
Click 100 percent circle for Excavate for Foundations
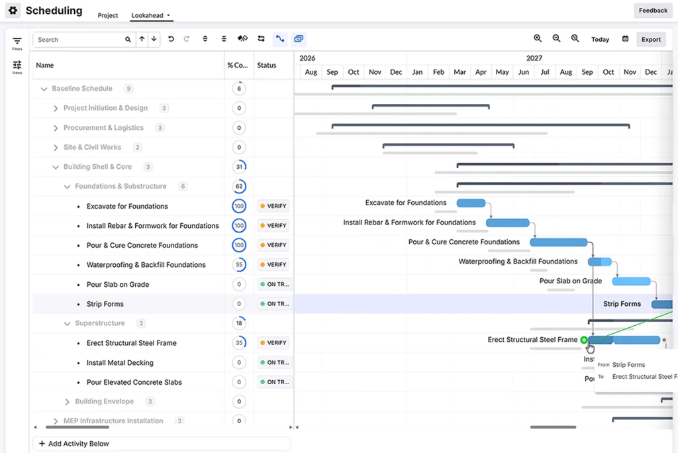[239, 206]
